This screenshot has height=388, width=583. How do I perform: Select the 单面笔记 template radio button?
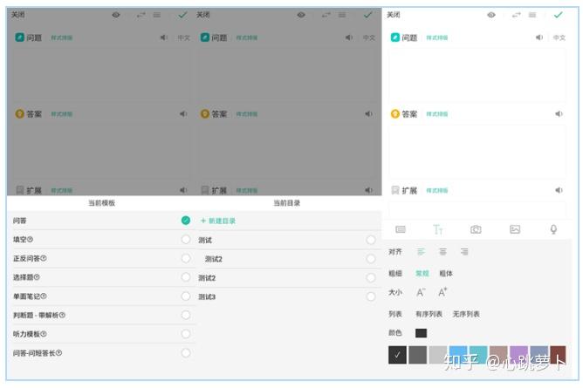click(x=186, y=296)
